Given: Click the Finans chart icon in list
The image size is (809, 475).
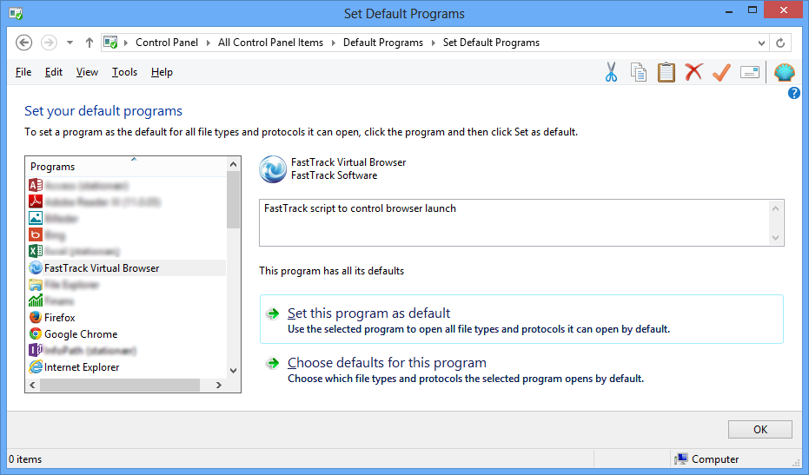Looking at the screenshot, I should point(36,300).
